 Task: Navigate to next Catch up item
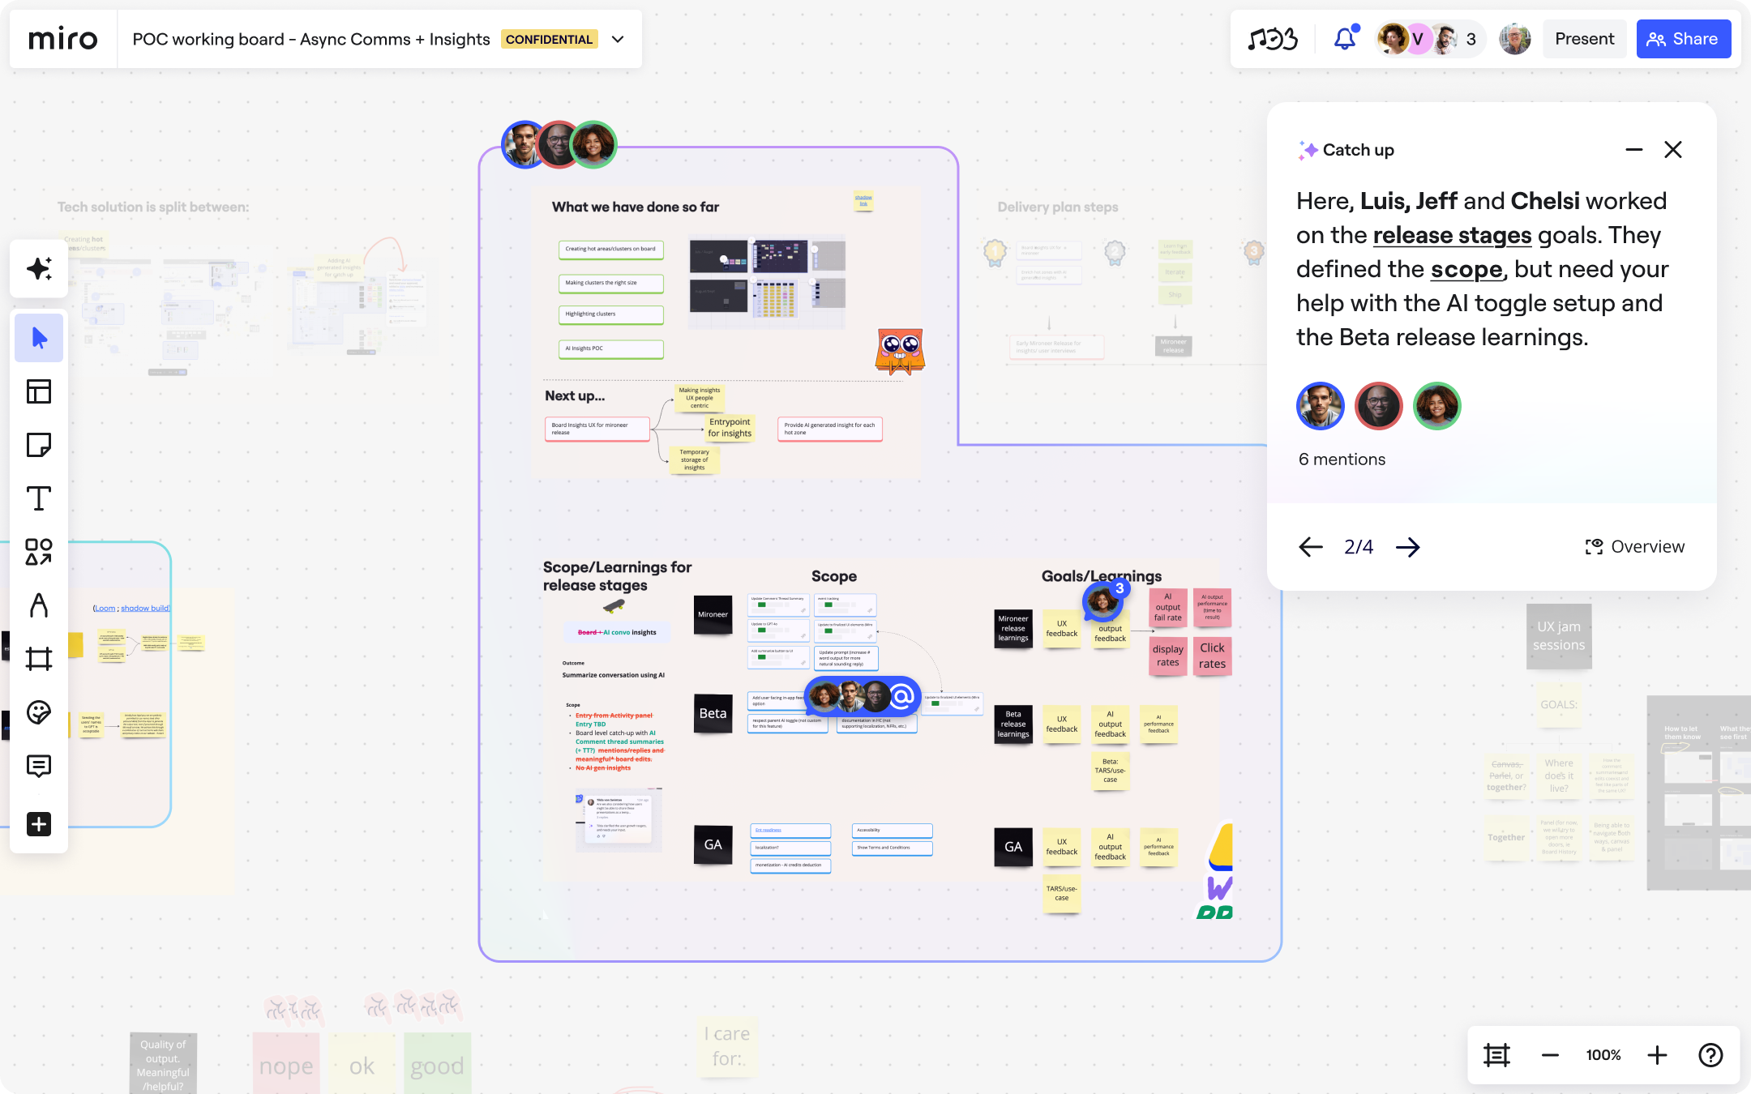click(1408, 545)
